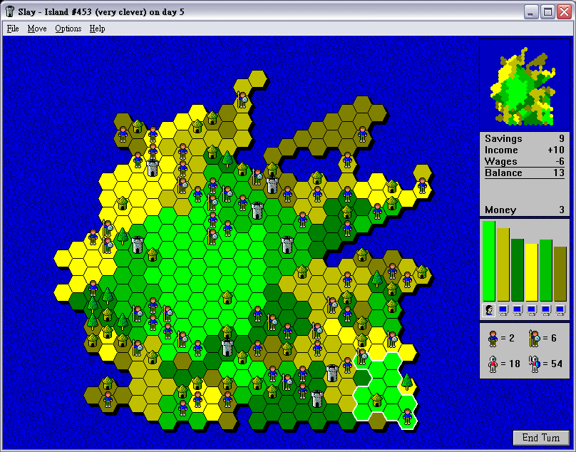Select the hut inside the white-outlined territory
The width and height of the screenshot is (576, 452).
pyautogui.click(x=377, y=399)
